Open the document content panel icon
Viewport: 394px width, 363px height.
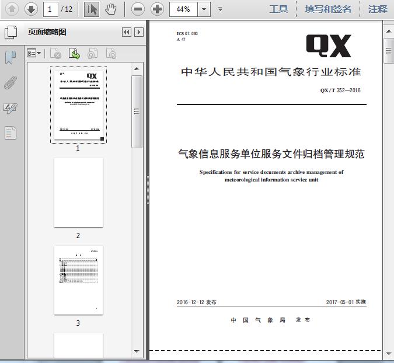click(x=11, y=132)
